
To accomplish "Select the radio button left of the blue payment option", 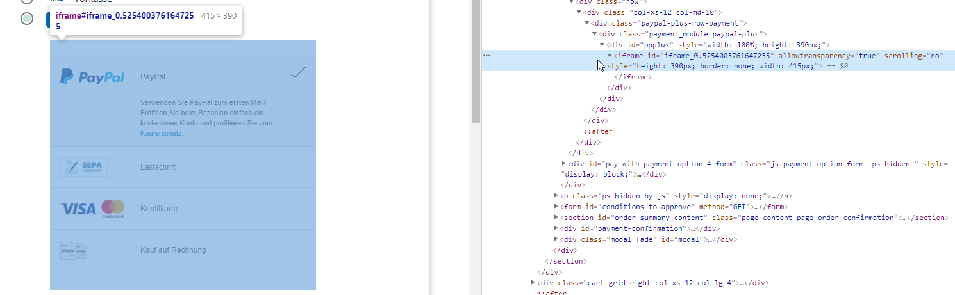I will coord(26,19).
